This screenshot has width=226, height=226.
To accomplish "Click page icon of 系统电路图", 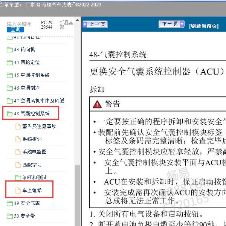I will [x=18, y=152].
